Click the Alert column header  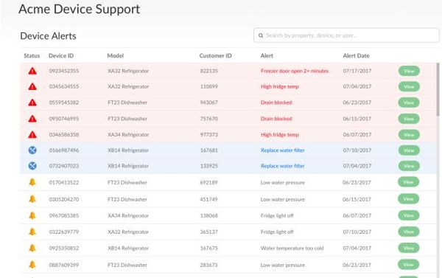click(267, 55)
